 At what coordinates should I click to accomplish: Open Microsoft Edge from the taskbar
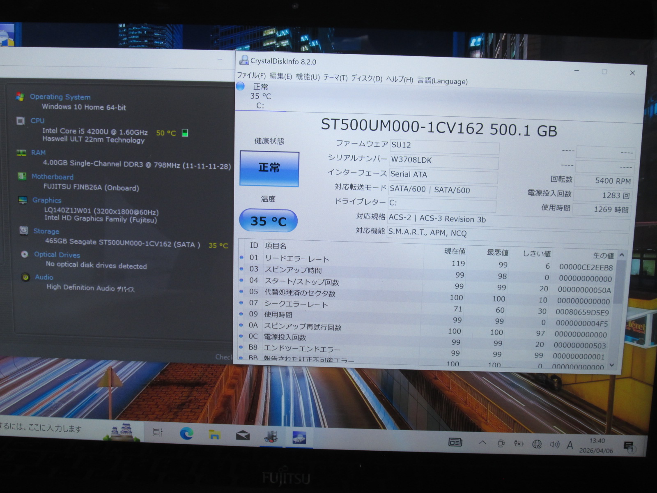pyautogui.click(x=186, y=433)
